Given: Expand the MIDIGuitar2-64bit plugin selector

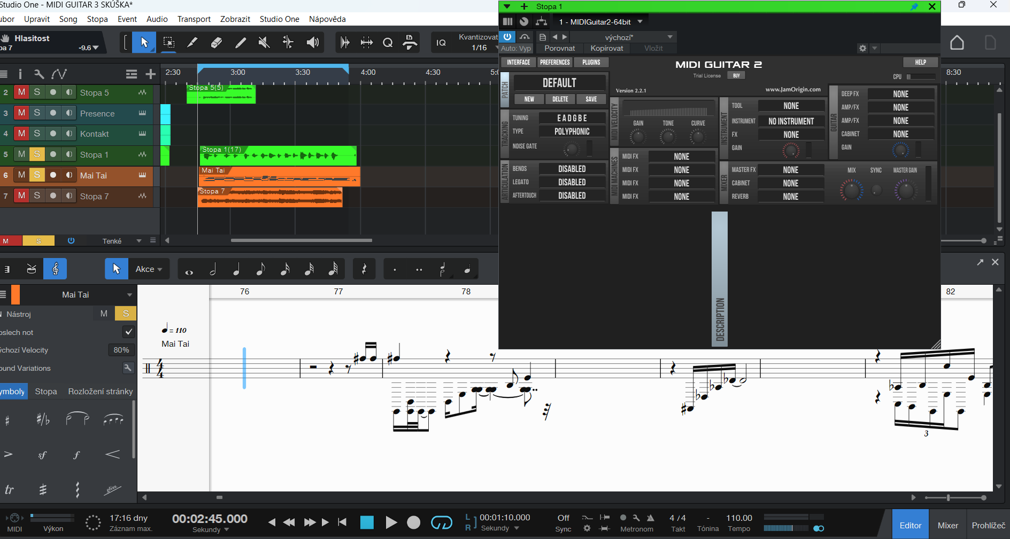Looking at the screenshot, I should [x=640, y=22].
